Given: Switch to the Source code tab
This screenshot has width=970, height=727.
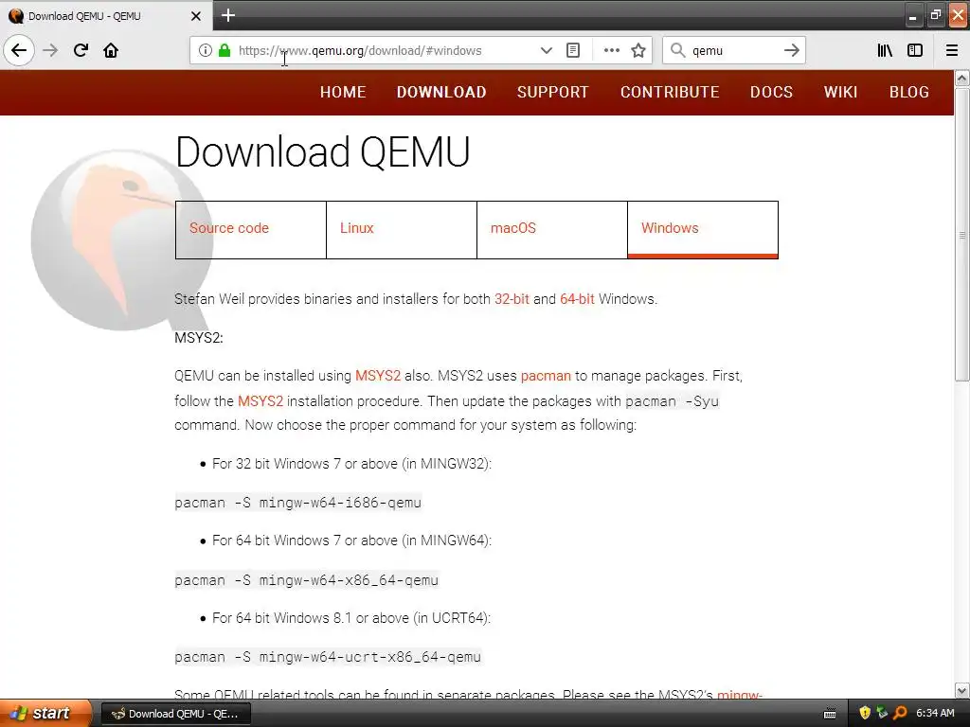Looking at the screenshot, I should (x=250, y=229).
